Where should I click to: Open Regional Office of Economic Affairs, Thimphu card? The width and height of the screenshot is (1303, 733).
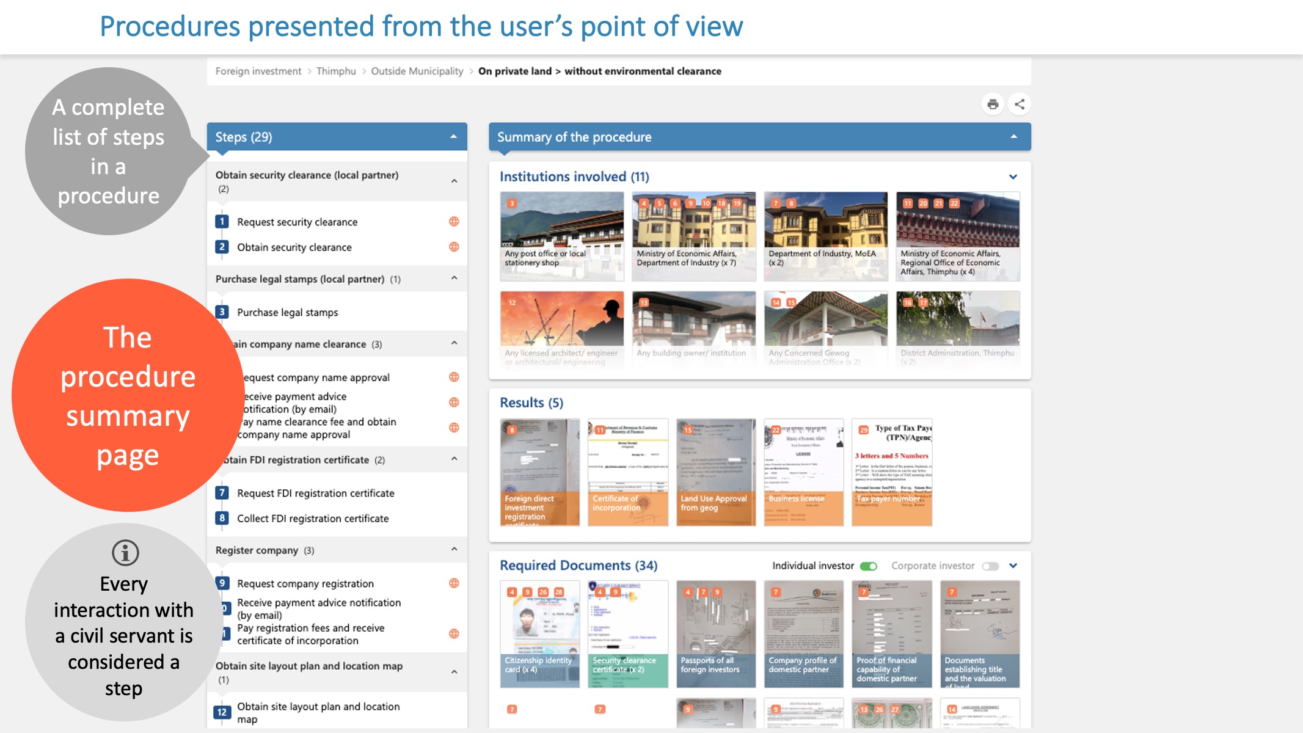coord(958,236)
